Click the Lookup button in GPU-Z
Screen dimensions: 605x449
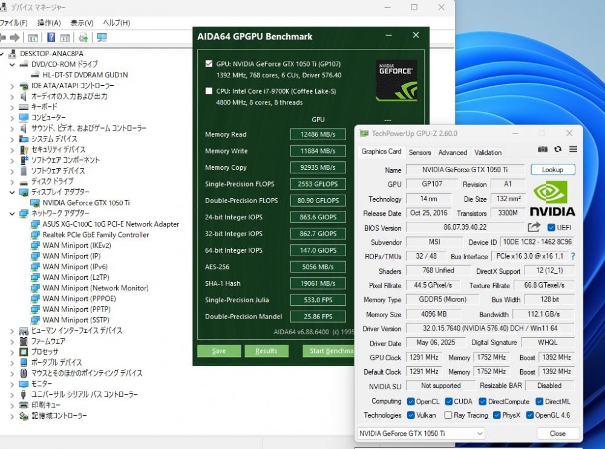[x=552, y=170]
